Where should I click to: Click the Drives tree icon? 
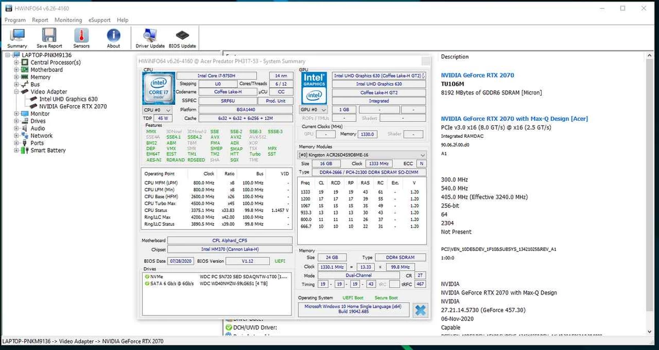[25, 121]
